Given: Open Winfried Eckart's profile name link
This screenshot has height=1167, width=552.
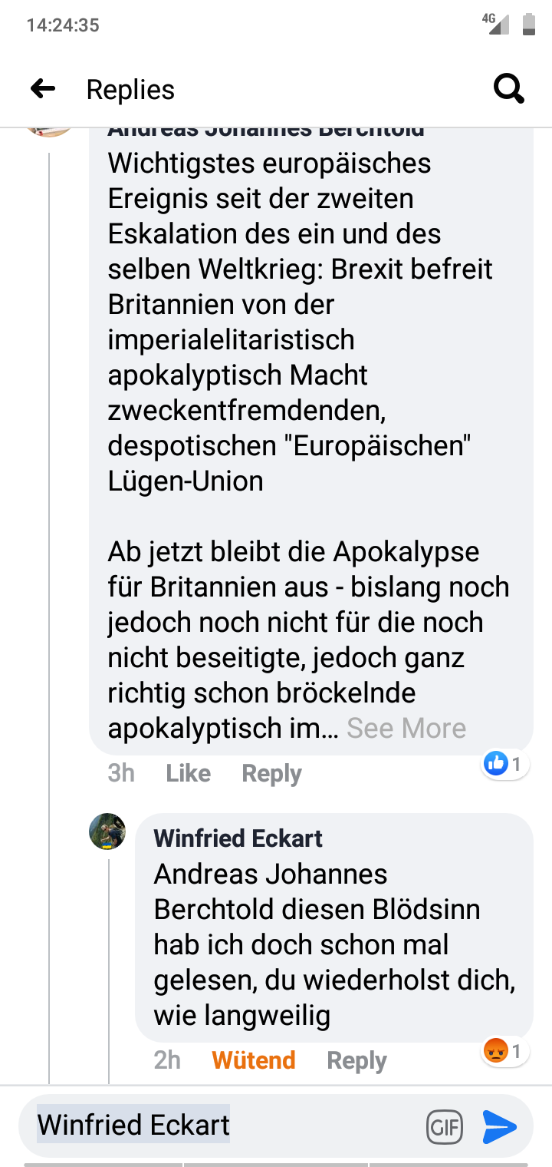Looking at the screenshot, I should pyautogui.click(x=238, y=838).
